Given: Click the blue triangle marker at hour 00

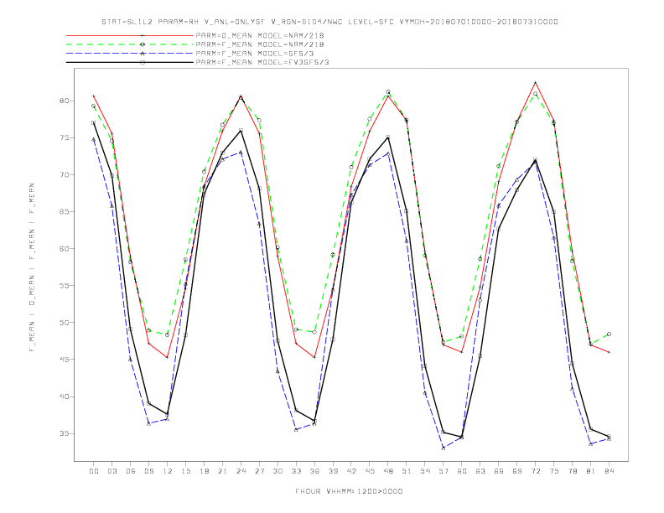Looking at the screenshot, I should (94, 139).
